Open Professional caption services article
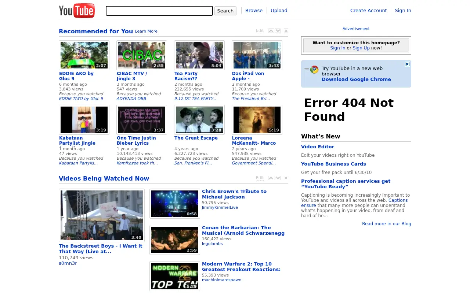The width and height of the screenshot is (470, 293). click(346, 184)
